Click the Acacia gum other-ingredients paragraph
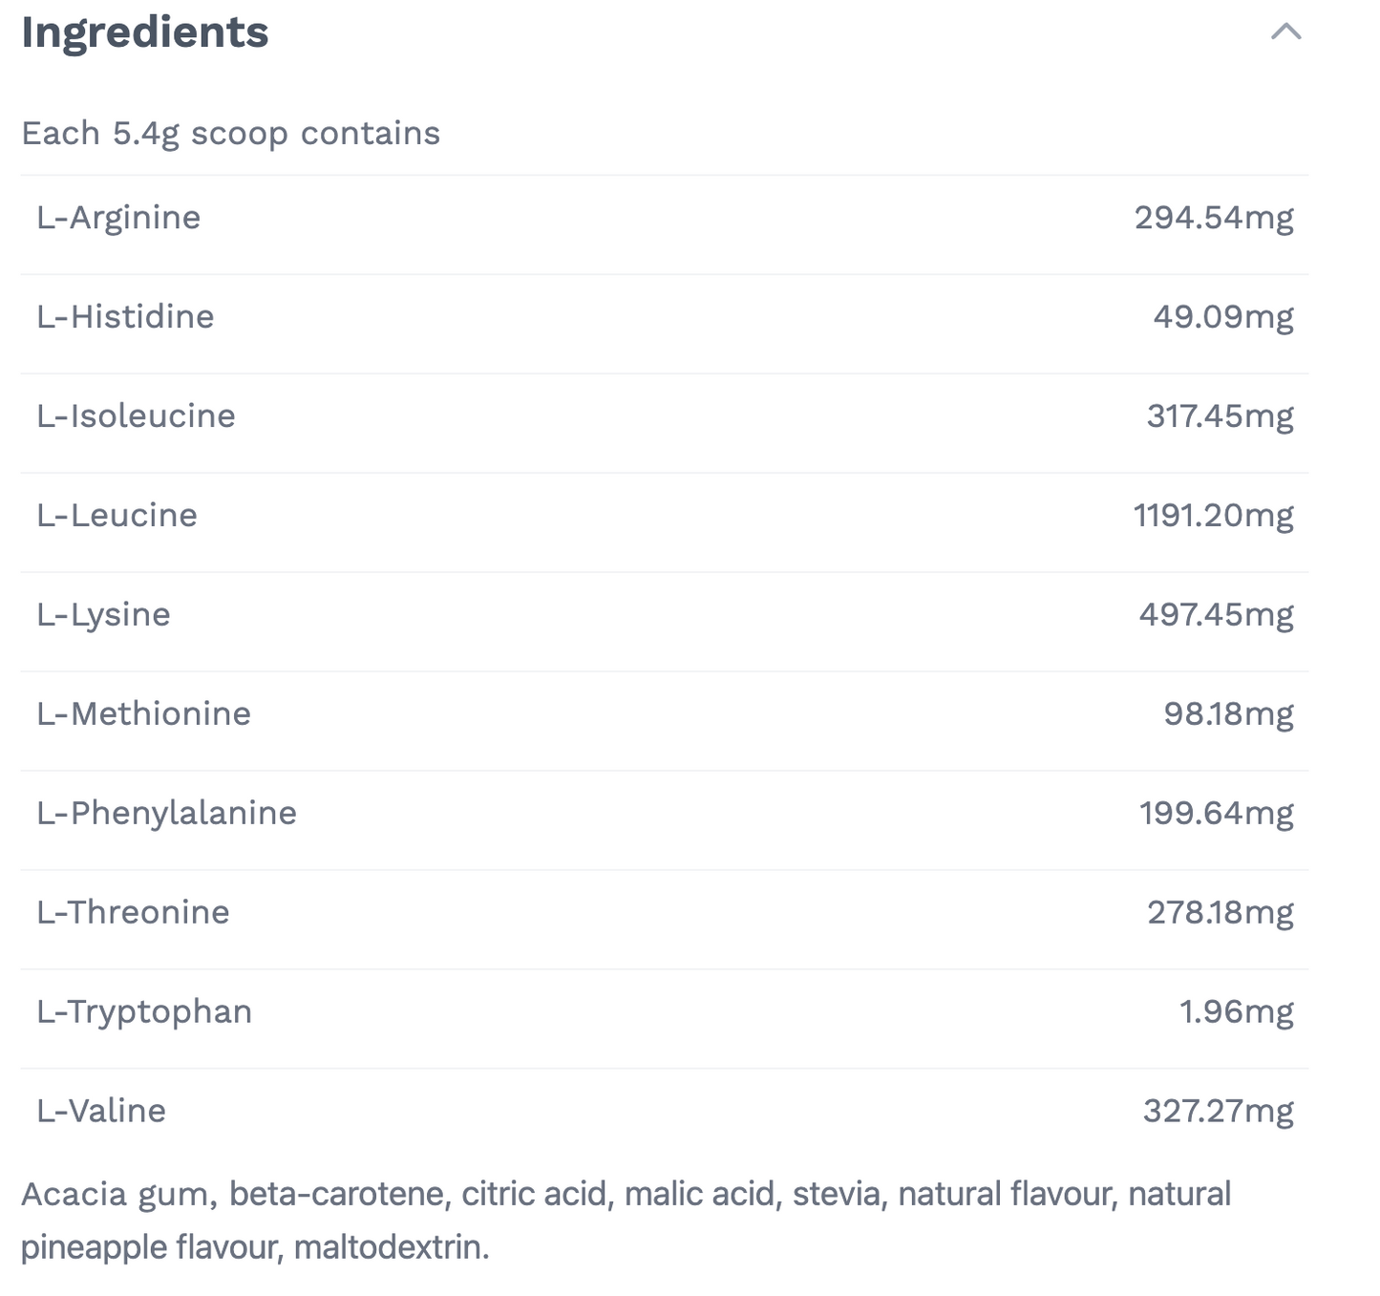The image size is (1380, 1296). [x=626, y=1220]
